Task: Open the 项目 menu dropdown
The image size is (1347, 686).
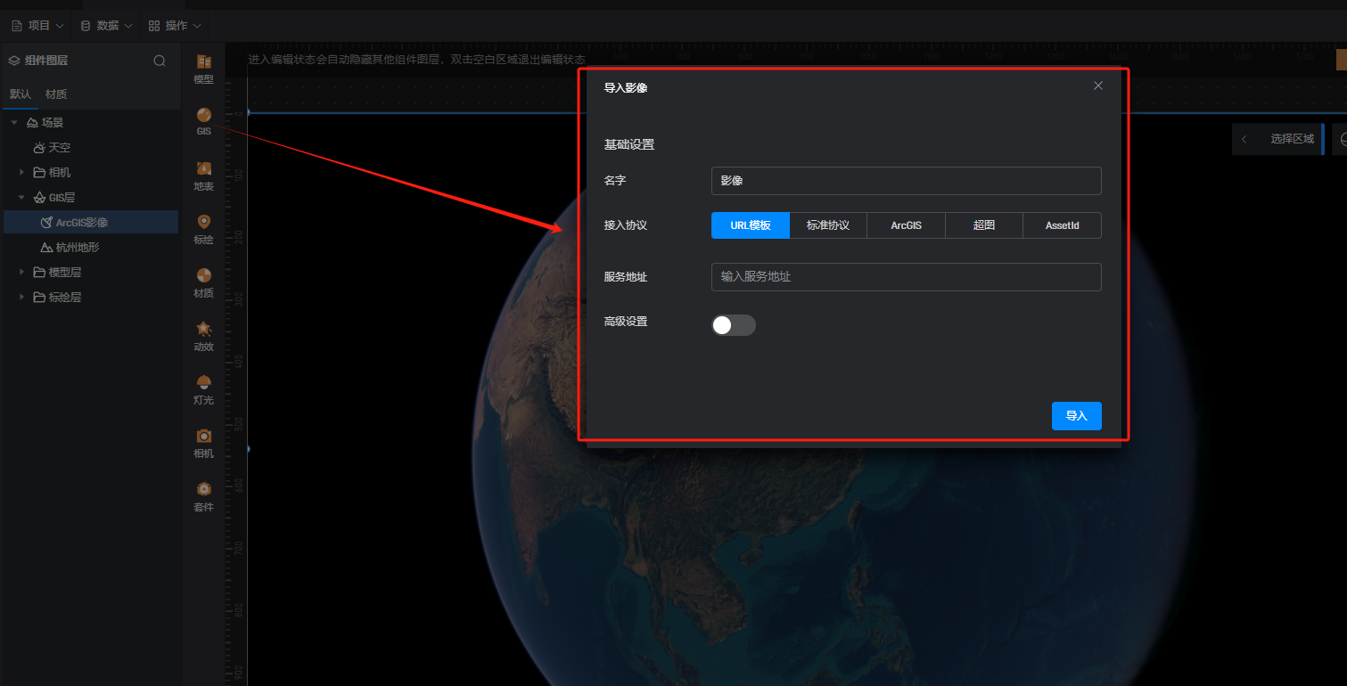Action: tap(37, 26)
